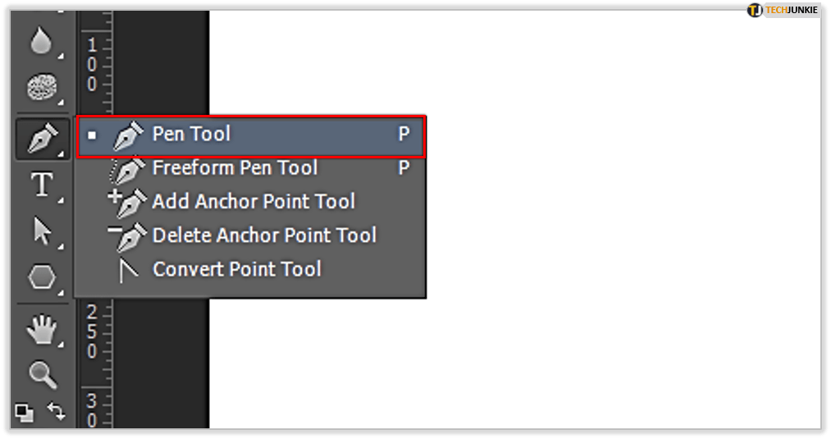
Task: Click the TechJunkie logo watermark
Action: click(783, 11)
